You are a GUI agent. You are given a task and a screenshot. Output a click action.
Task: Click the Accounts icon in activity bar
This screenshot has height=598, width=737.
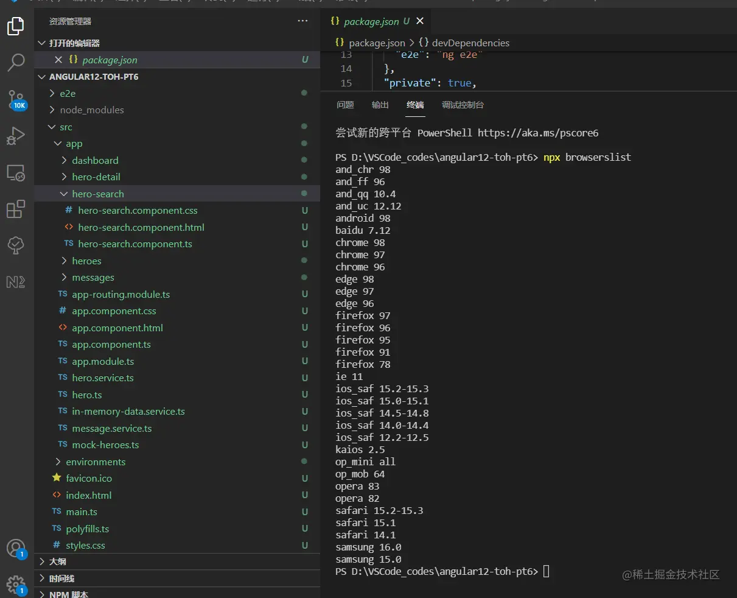coord(16,548)
